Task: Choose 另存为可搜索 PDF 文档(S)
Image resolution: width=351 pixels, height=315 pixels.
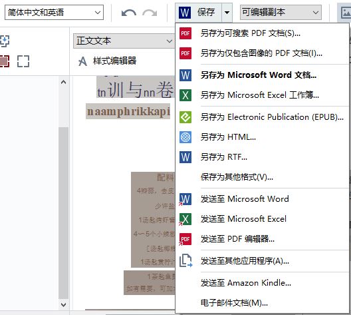Action: coord(262,33)
